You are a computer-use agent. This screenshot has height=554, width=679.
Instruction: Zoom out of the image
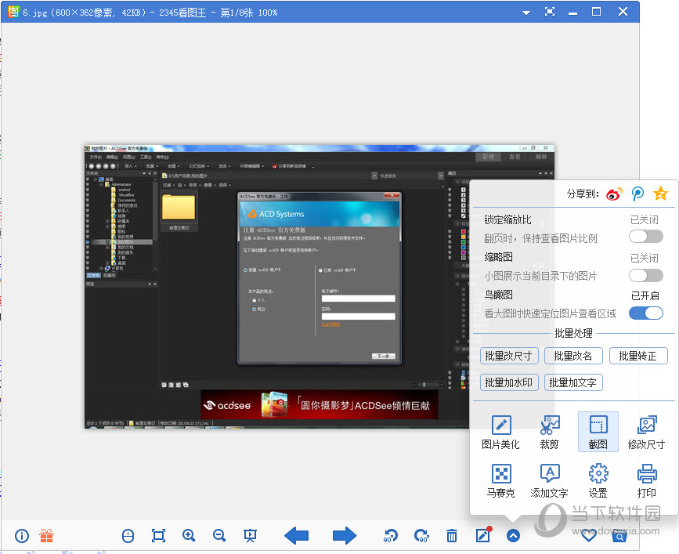click(x=219, y=536)
